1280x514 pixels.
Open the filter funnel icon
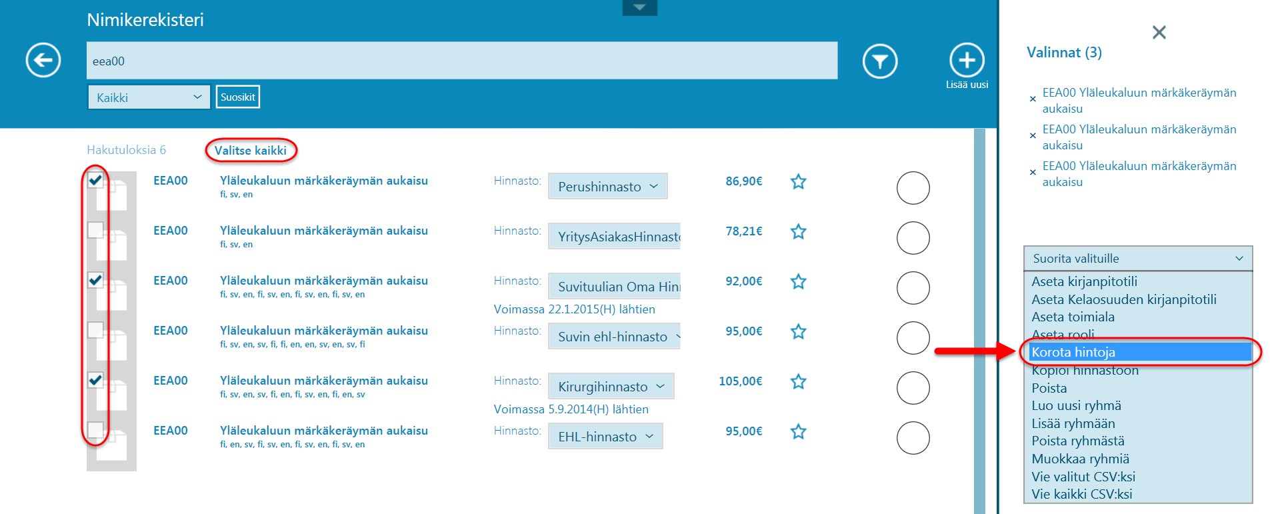coord(880,61)
